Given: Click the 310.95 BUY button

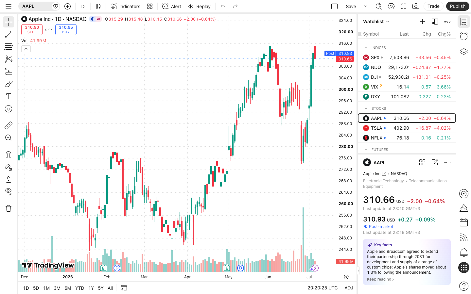Looking at the screenshot, I should point(66,30).
